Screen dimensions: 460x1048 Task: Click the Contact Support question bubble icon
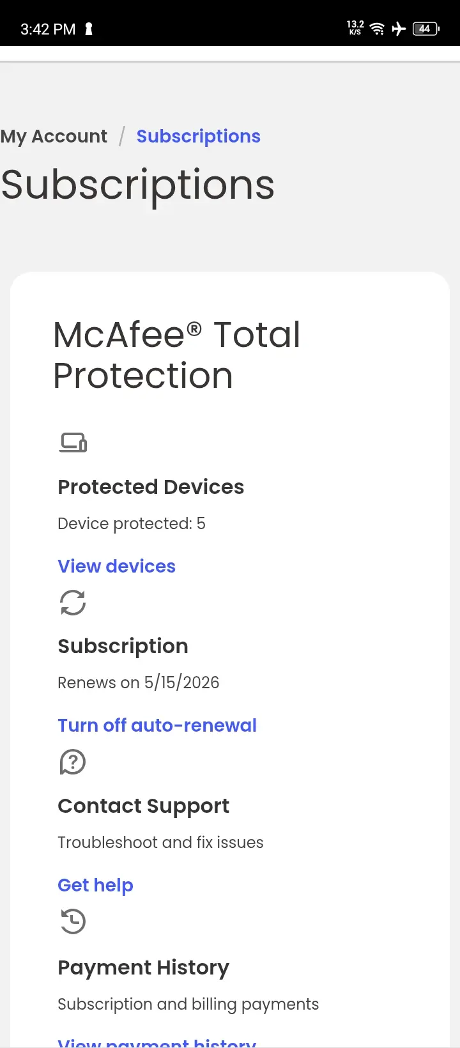tap(73, 762)
